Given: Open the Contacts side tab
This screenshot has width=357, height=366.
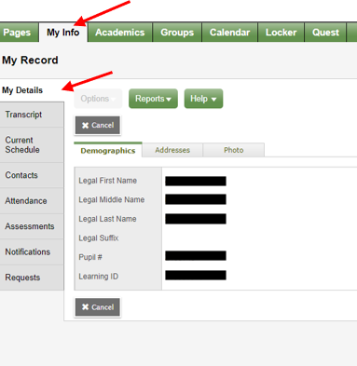Looking at the screenshot, I should point(32,175).
